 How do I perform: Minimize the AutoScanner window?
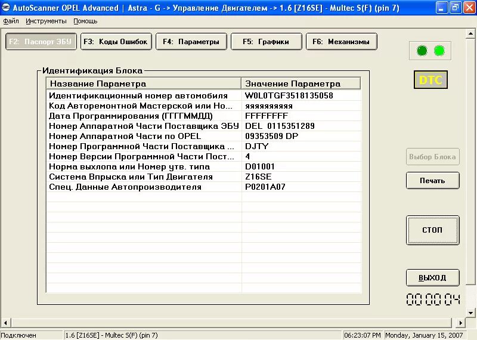pyautogui.click(x=441, y=8)
